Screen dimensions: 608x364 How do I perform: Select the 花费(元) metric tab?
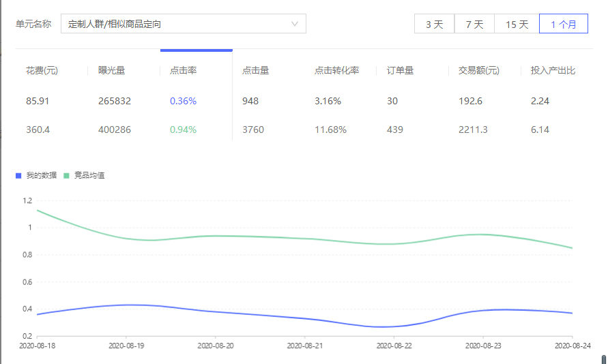point(42,70)
